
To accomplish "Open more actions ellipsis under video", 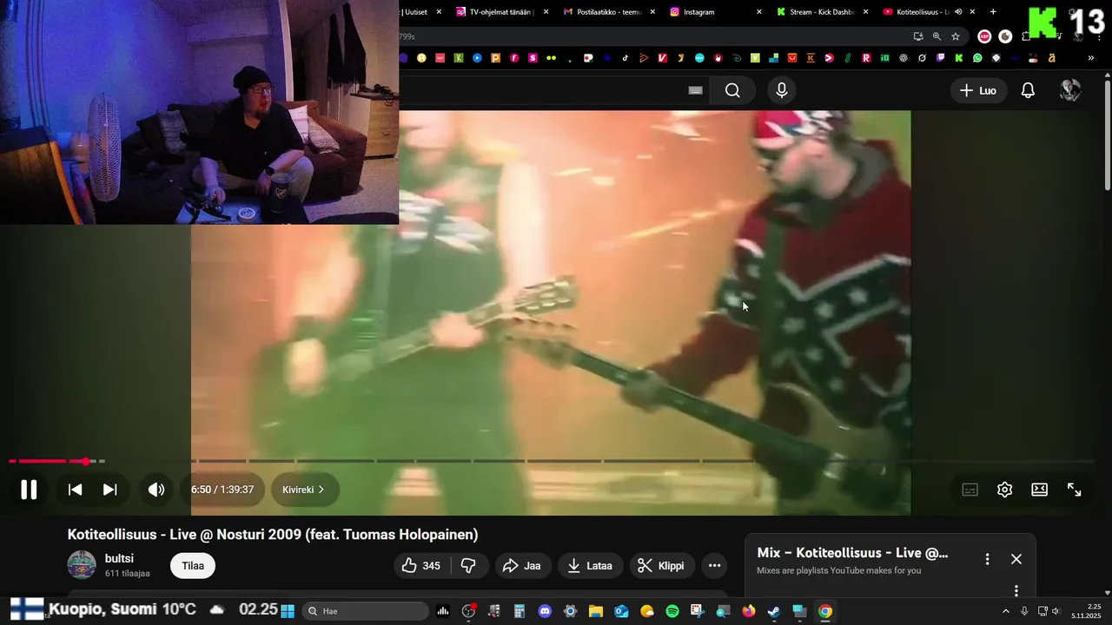I will pyautogui.click(x=714, y=566).
